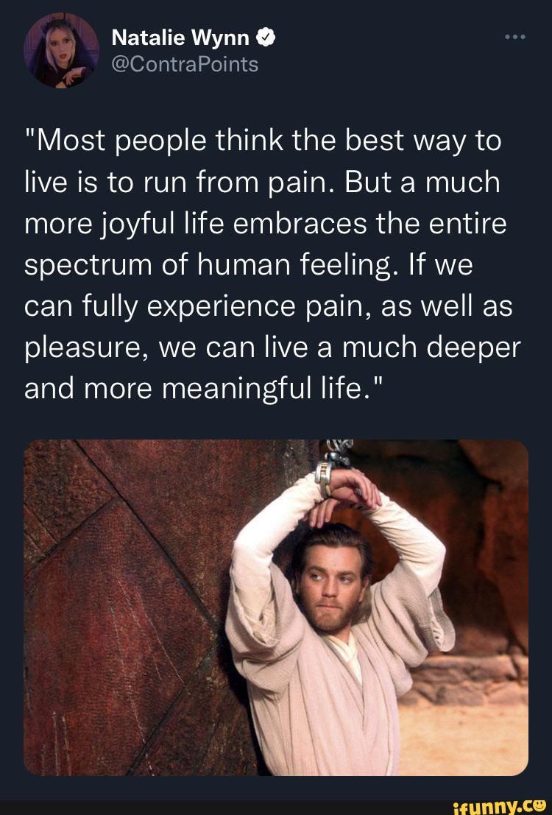Click the blue verified badge
The width and height of the screenshot is (552, 815).
tap(266, 38)
